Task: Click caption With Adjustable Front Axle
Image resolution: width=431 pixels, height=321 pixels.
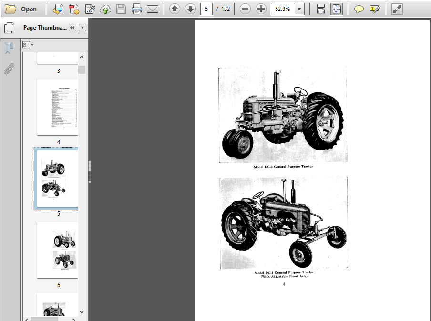Action: [x=284, y=277]
